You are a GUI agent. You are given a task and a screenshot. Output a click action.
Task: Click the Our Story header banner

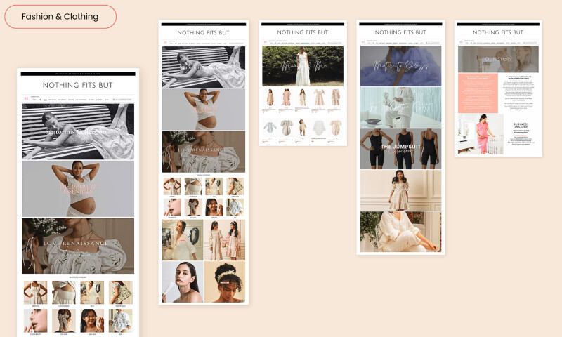[498, 59]
